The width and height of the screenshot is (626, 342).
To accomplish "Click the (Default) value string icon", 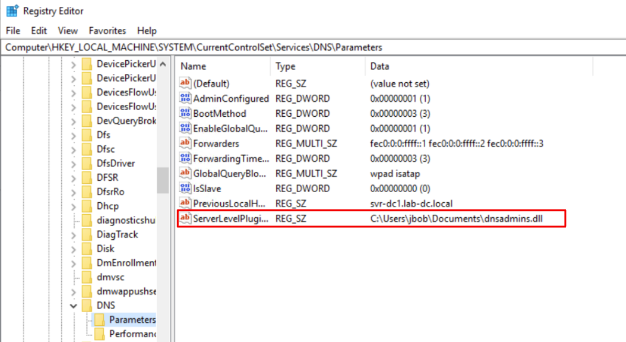I will 185,83.
